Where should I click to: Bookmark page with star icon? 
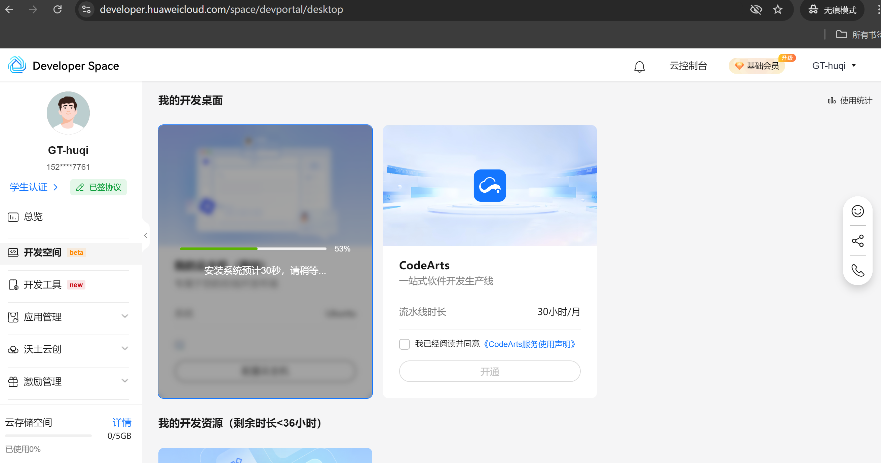[x=777, y=9]
